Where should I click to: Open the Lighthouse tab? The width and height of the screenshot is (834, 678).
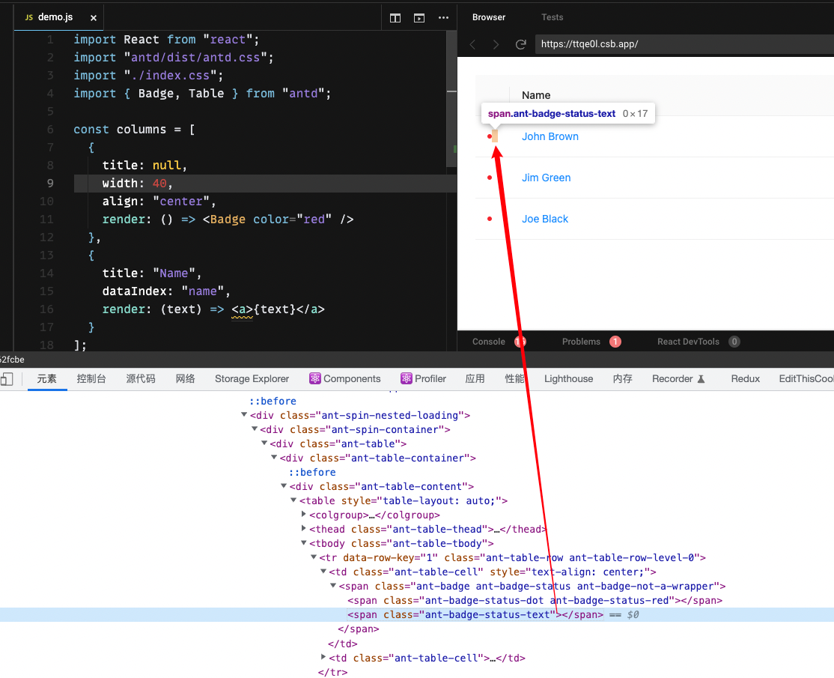(568, 379)
